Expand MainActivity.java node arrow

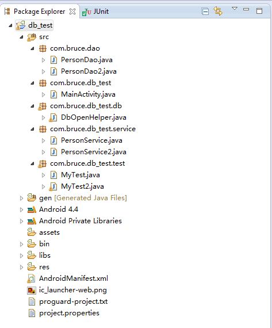(43, 95)
